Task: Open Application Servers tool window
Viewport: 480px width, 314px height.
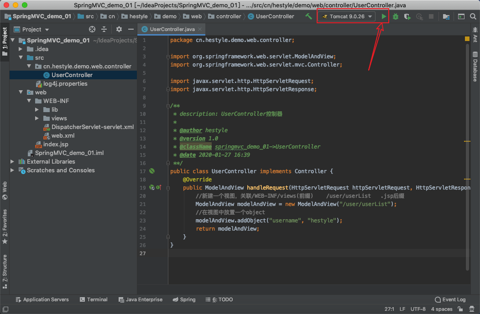Action: click(x=42, y=299)
